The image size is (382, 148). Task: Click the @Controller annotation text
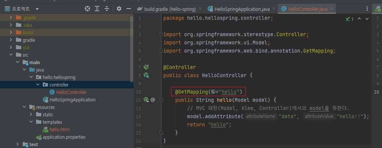click(x=180, y=67)
